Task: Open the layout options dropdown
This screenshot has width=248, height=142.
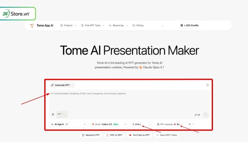Action: 191,124
